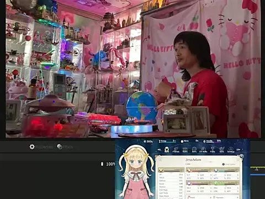The width and height of the screenshot is (265, 199).
Task: Open the Skills tab in game menu
Action: tap(194, 150)
